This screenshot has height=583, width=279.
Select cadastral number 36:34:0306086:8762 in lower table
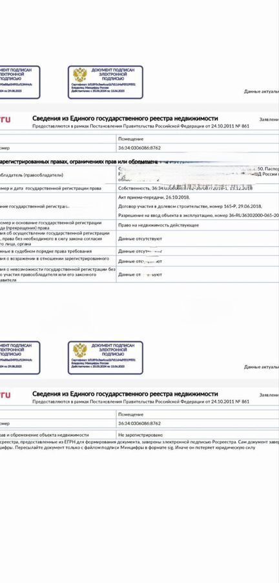tap(139, 423)
